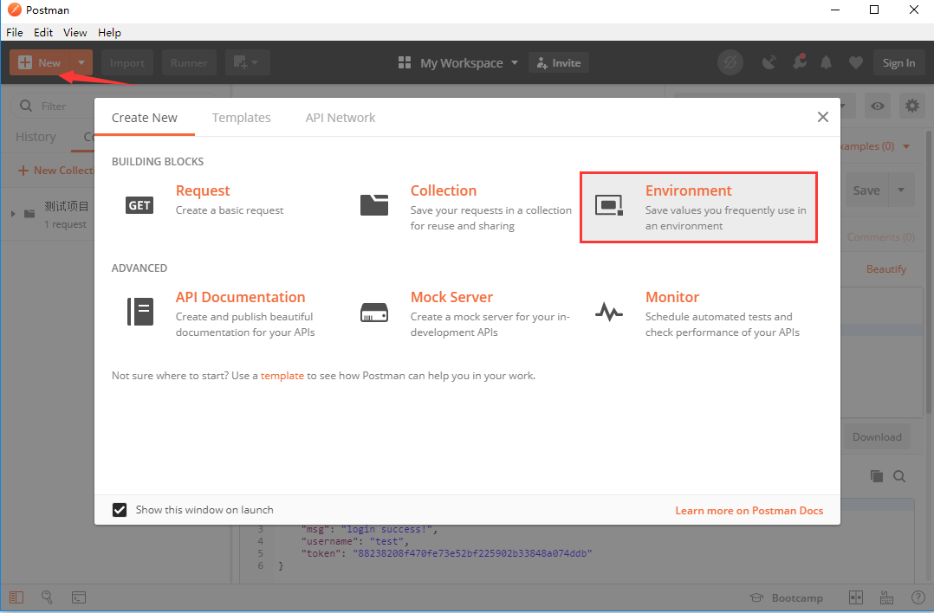934x613 pixels.
Task: Select the Create New tab
Action: pyautogui.click(x=145, y=118)
